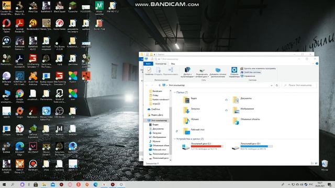The width and height of the screenshot is (335, 188).
Task: Click Открыть параметры gear icon in ribbon
Action: [234, 72]
